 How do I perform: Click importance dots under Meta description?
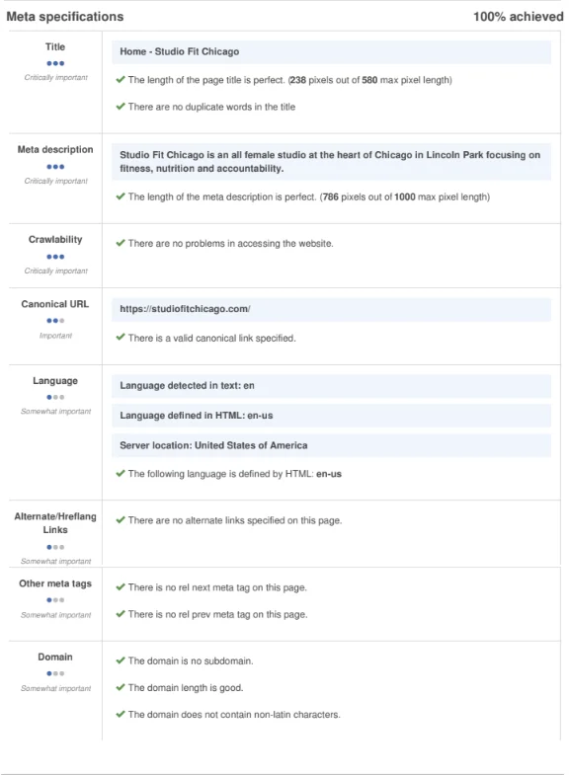[55, 167]
